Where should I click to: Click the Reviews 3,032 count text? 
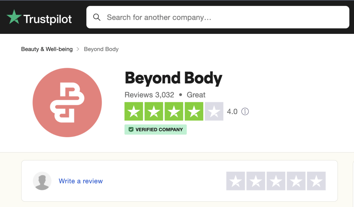[x=149, y=95]
